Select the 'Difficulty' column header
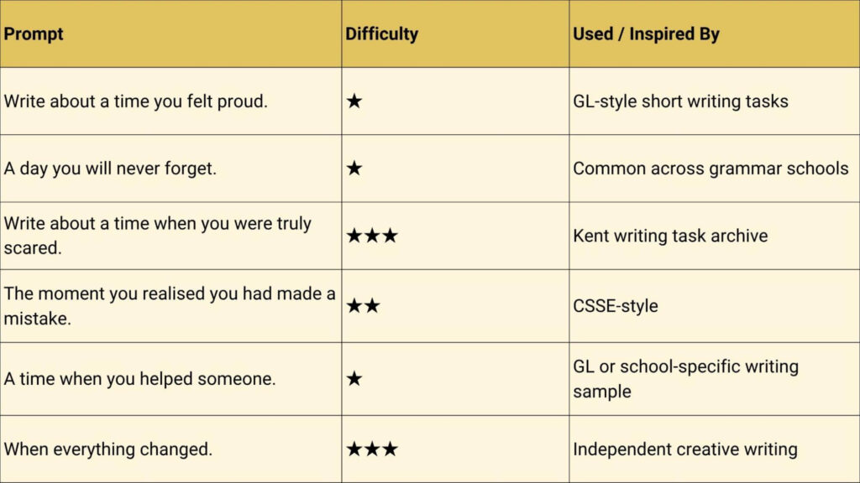Screen dimensions: 860x483 (381, 34)
